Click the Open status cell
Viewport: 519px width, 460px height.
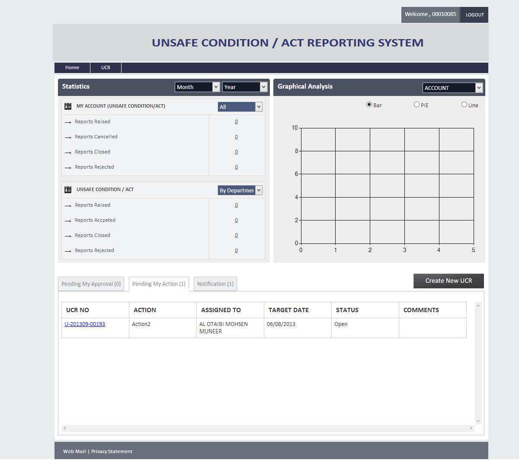coord(365,328)
